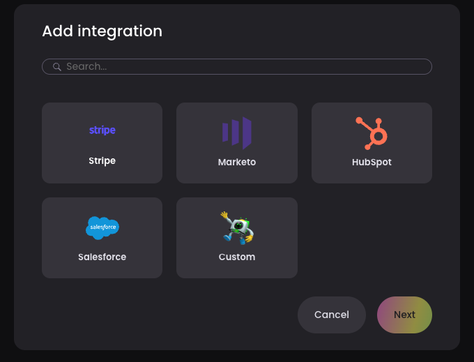
Task: Click the Marketo purple bars logo
Action: point(237,133)
